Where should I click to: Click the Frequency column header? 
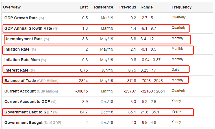[x=181, y=7]
